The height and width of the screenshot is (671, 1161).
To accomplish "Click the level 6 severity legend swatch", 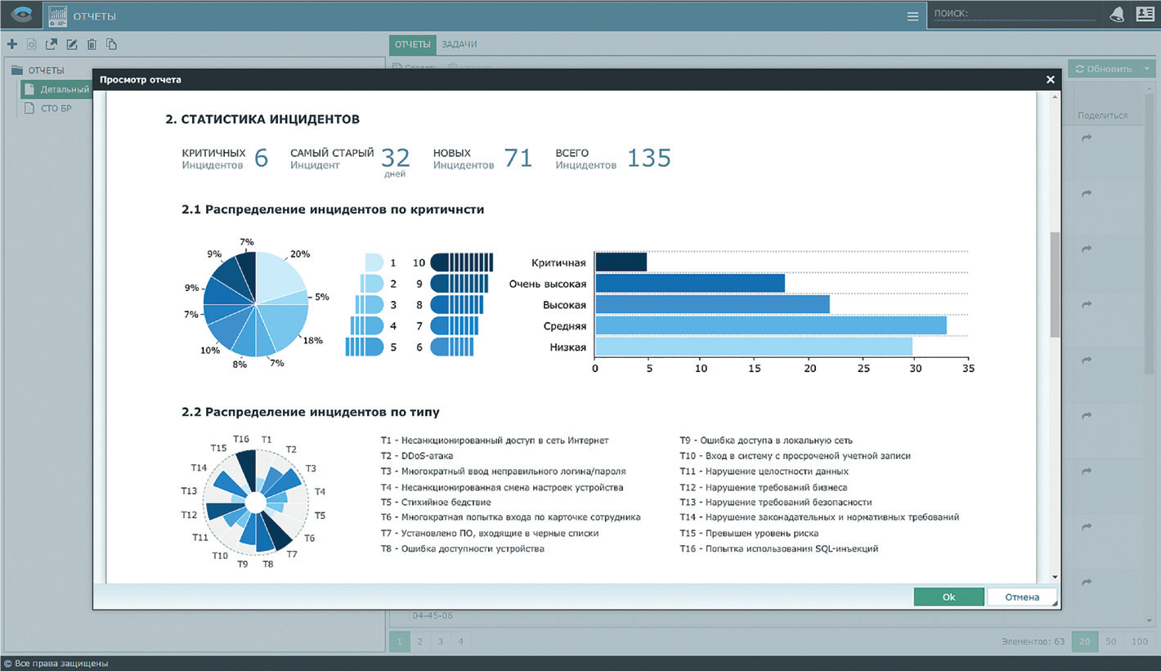I will [x=451, y=347].
